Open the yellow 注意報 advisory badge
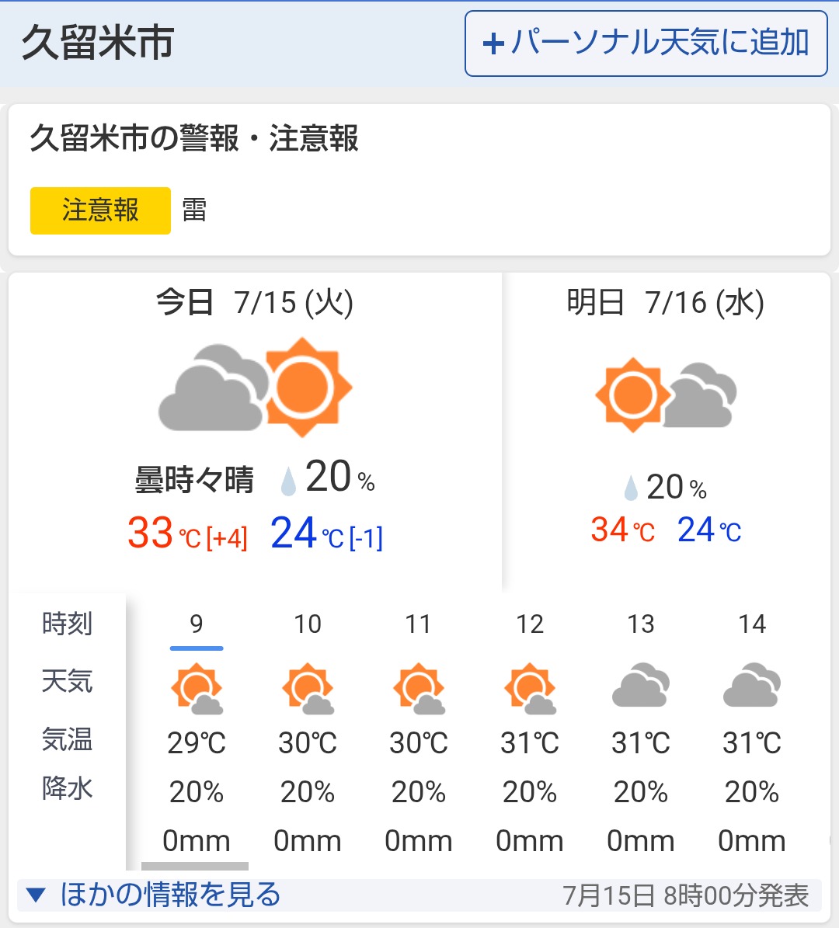 101,210
